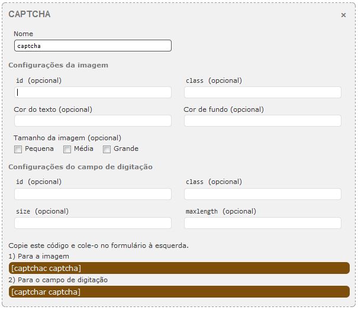Click the Pequena label text
358x310 pixels.
tap(39, 149)
